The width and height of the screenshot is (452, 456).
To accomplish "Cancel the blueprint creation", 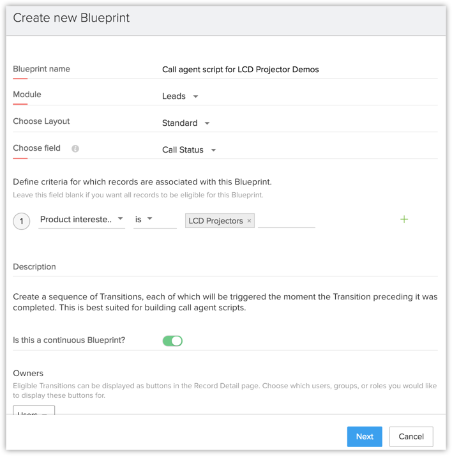I will point(411,436).
